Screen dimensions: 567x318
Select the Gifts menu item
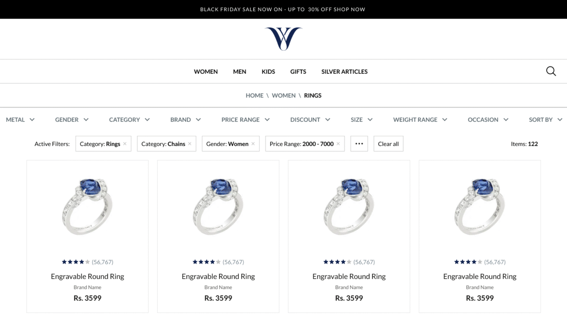[298, 71]
